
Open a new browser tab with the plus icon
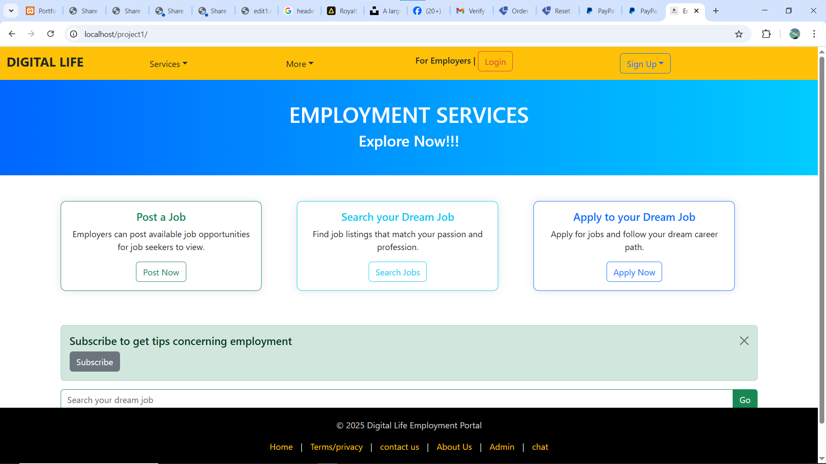(x=716, y=10)
